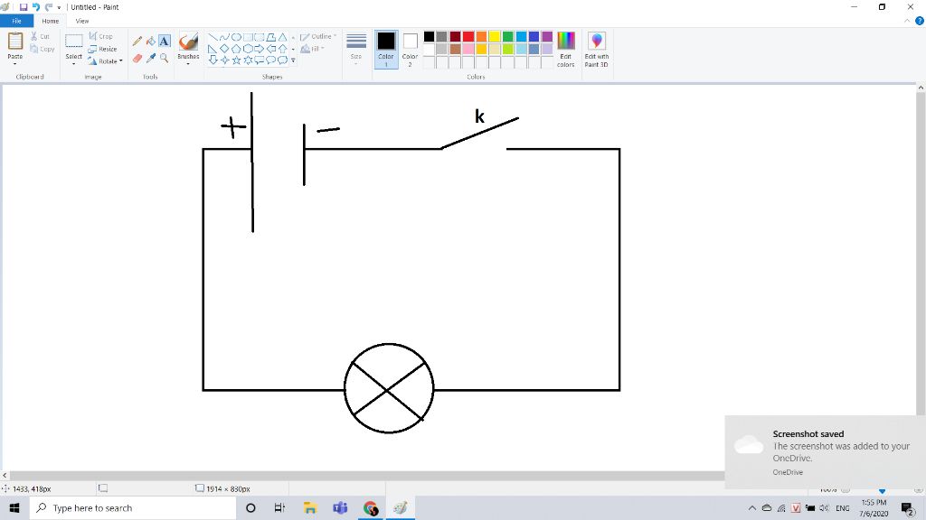
Task: Choose the Right triangle shape
Action: (x=213, y=49)
